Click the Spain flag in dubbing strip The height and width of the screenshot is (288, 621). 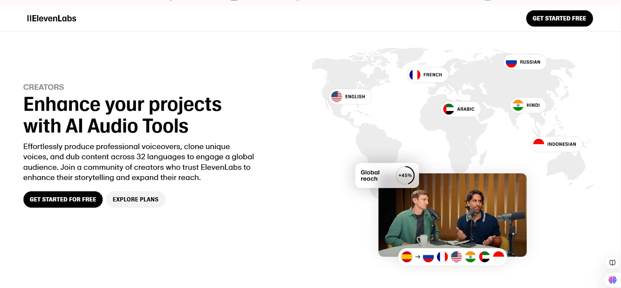407,257
